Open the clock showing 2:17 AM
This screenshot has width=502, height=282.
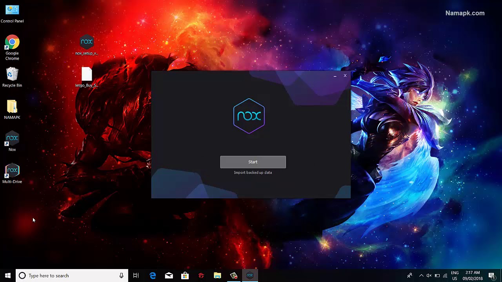tap(473, 276)
